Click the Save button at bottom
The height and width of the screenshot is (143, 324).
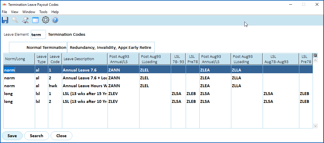[x=12, y=136]
